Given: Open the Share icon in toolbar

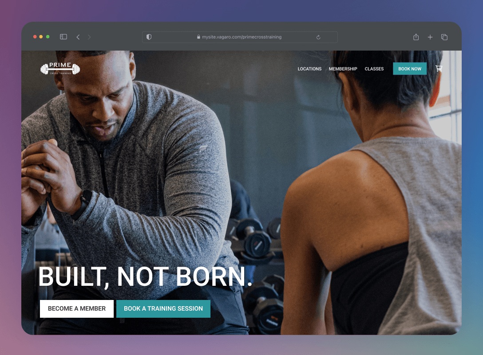Looking at the screenshot, I should [x=416, y=37].
